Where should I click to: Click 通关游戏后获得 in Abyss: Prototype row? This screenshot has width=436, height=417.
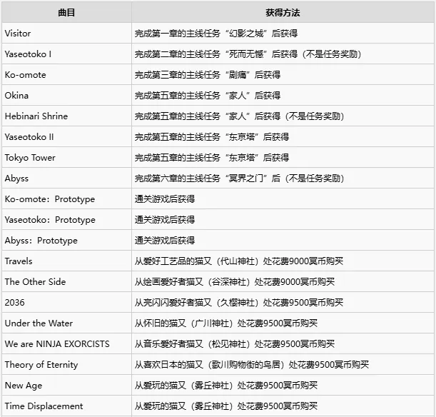click(165, 241)
